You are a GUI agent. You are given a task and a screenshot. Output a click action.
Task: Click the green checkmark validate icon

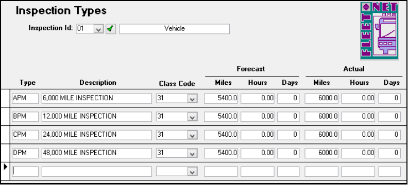(x=111, y=29)
